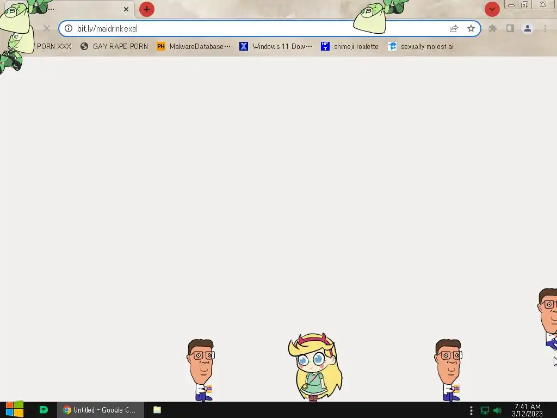
Task: Click the Star Butterfly shimeji character
Action: point(315,367)
